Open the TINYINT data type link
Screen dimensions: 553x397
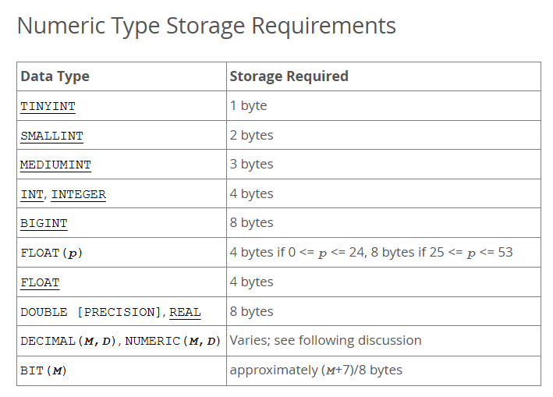click(x=48, y=106)
